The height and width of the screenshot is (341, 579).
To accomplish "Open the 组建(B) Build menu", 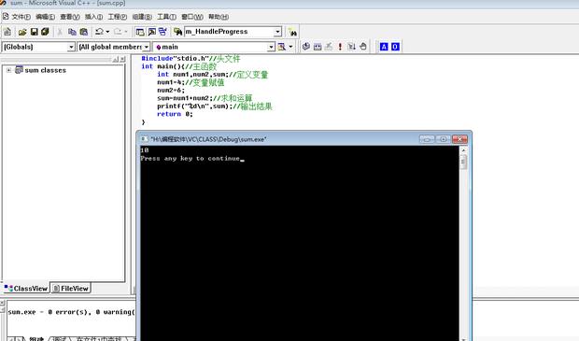I will 142,17.
